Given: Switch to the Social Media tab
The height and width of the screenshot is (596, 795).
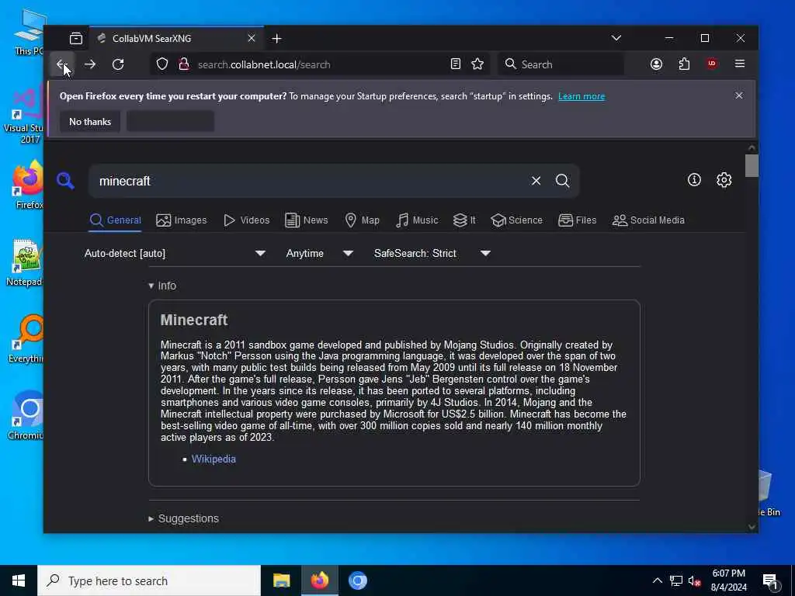Looking at the screenshot, I should (x=648, y=220).
